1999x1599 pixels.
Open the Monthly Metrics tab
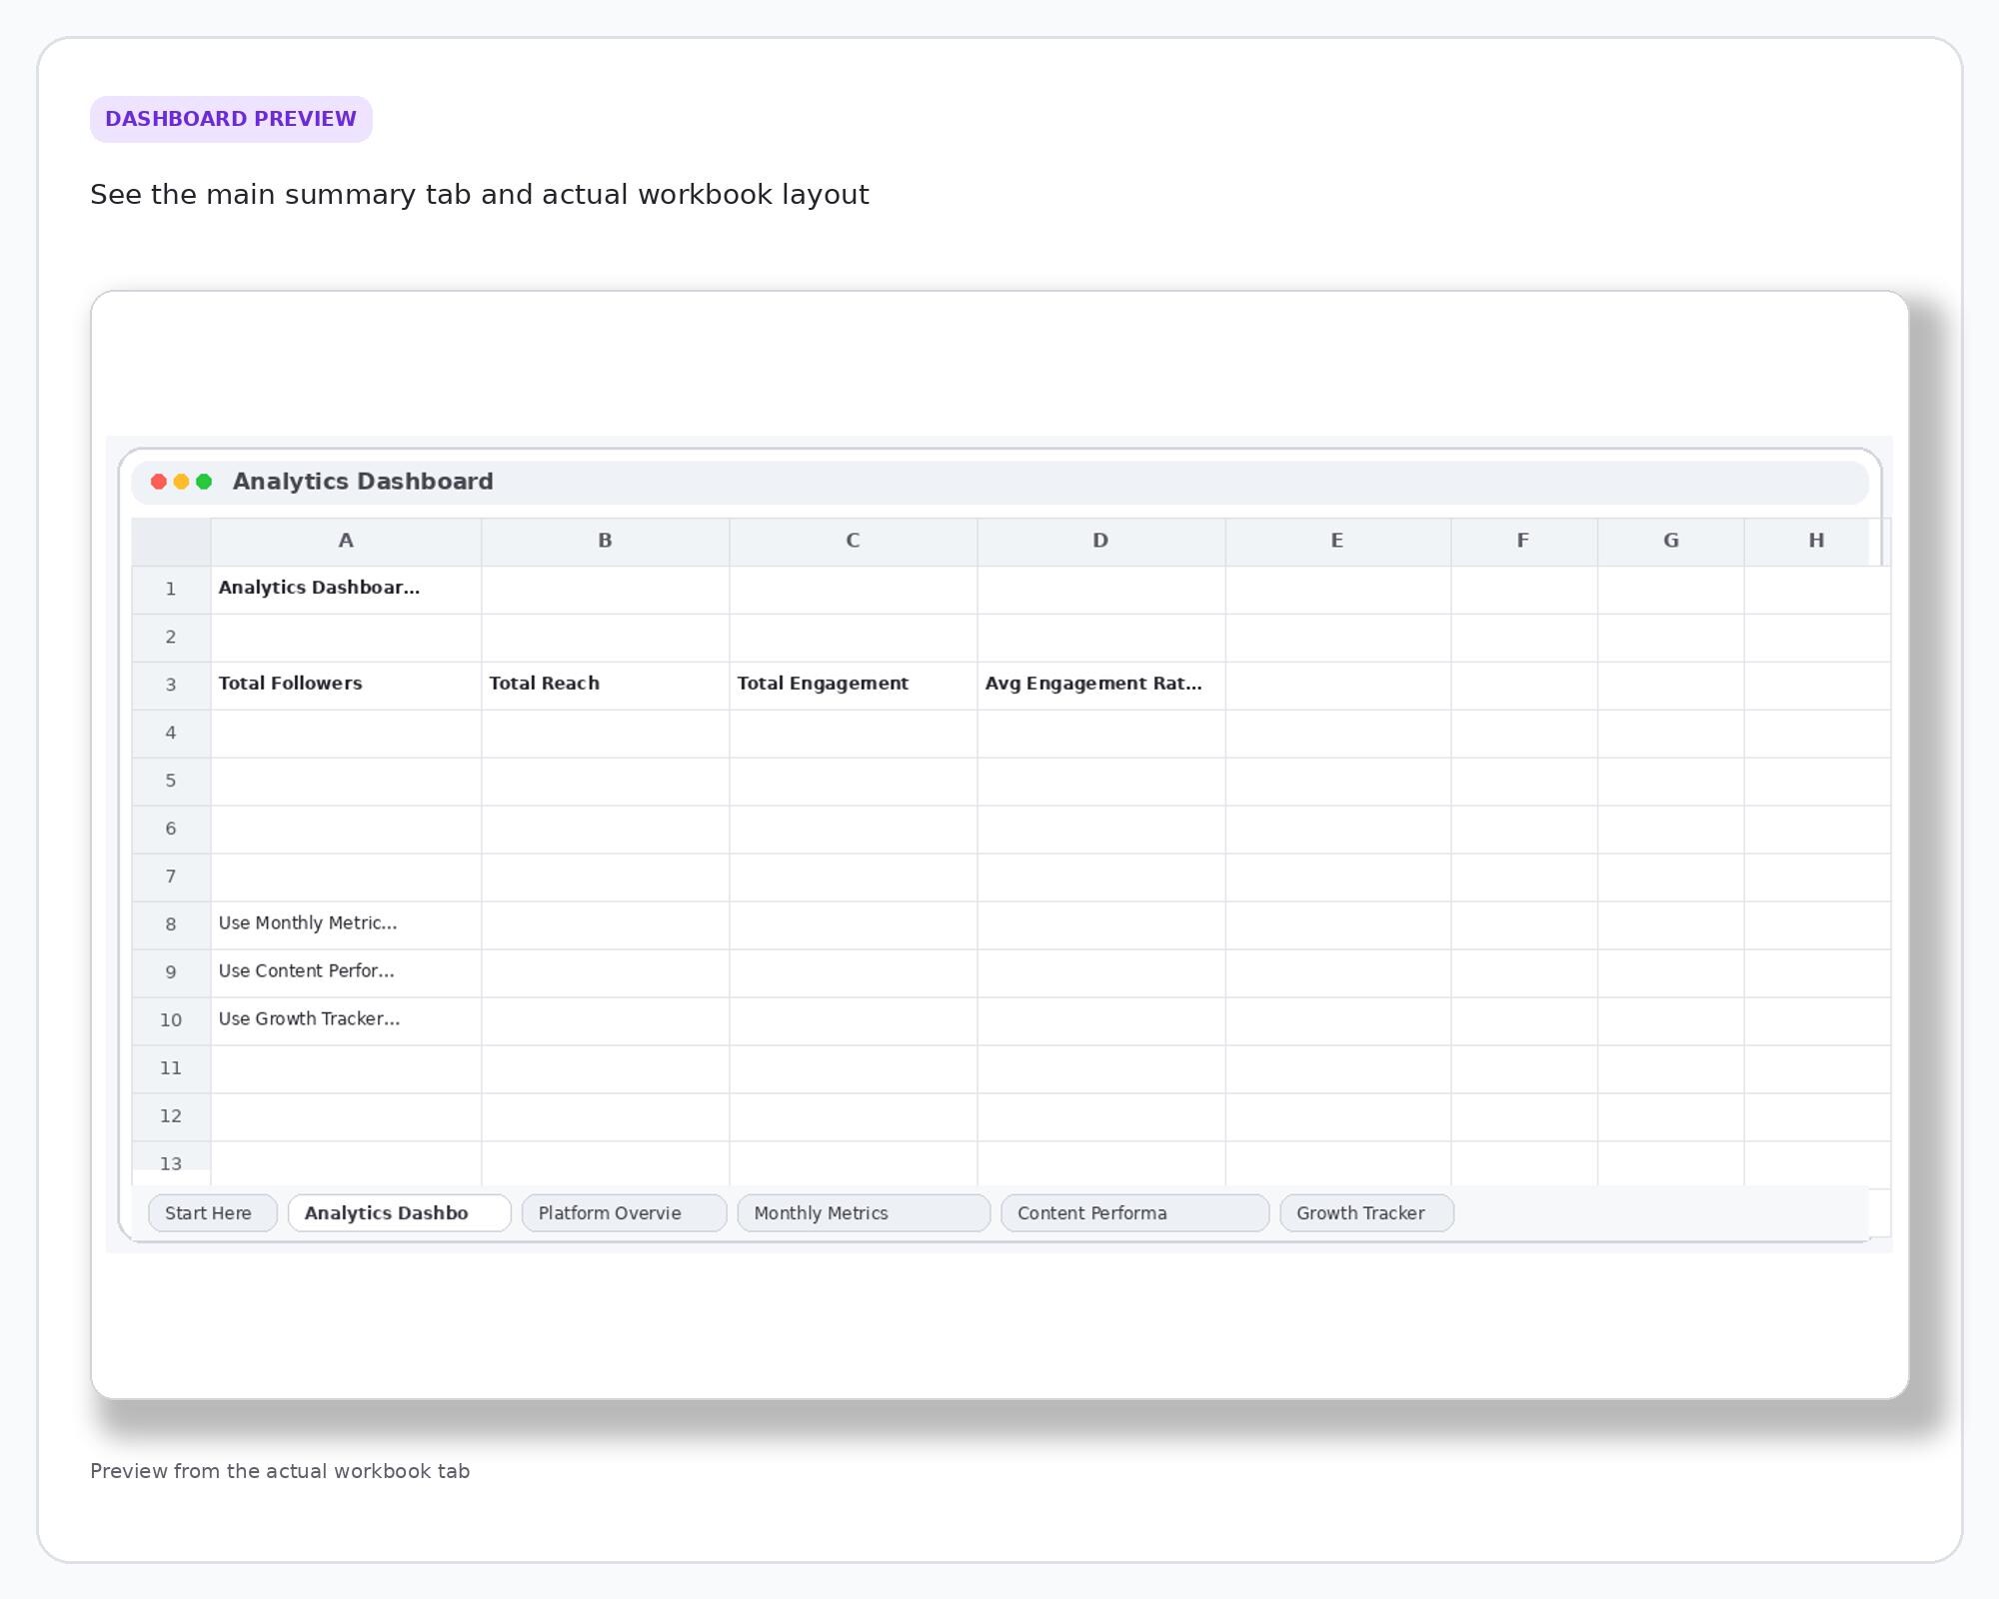pyautogui.click(x=864, y=1213)
